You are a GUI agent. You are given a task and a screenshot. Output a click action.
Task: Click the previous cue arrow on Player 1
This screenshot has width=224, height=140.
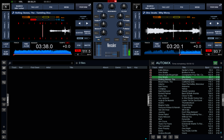pos(79,23)
